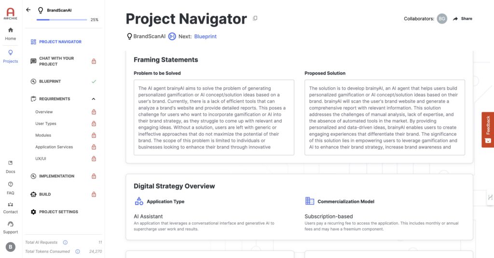The width and height of the screenshot is (494, 258).
Task: Click the BG collaborator avatar
Action: coord(442,19)
